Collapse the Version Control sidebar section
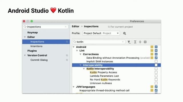 [25, 56]
